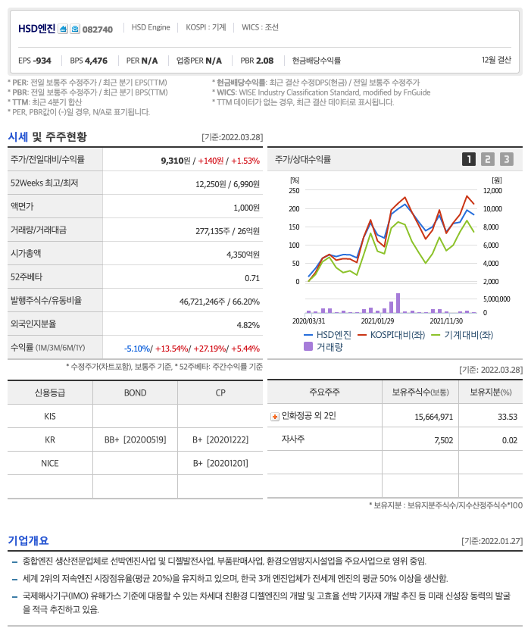Expand the 인화정공 외 2인 shareholder row
This screenshot has width=531, height=638.
(x=275, y=417)
